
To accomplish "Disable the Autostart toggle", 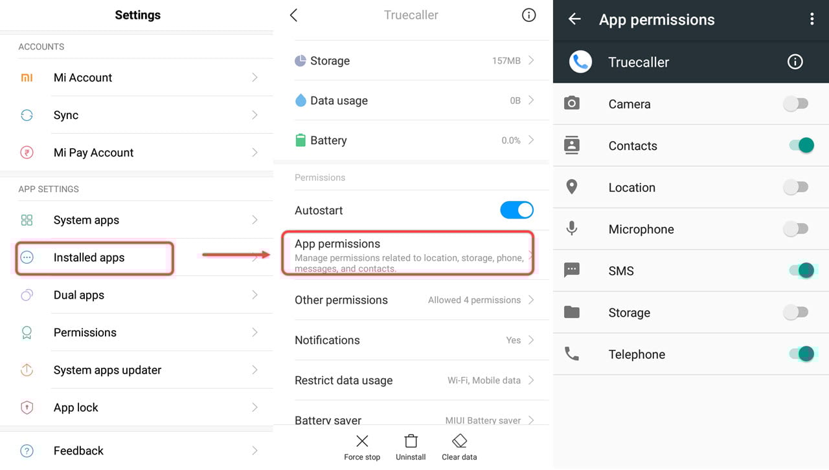I will click(517, 210).
